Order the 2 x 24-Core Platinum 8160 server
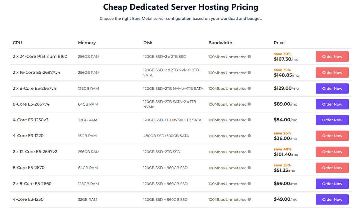Viewport: 354px width, 208px height. click(332, 57)
